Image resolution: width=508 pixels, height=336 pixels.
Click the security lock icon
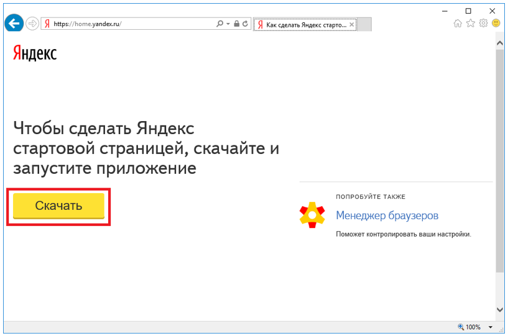(x=237, y=24)
